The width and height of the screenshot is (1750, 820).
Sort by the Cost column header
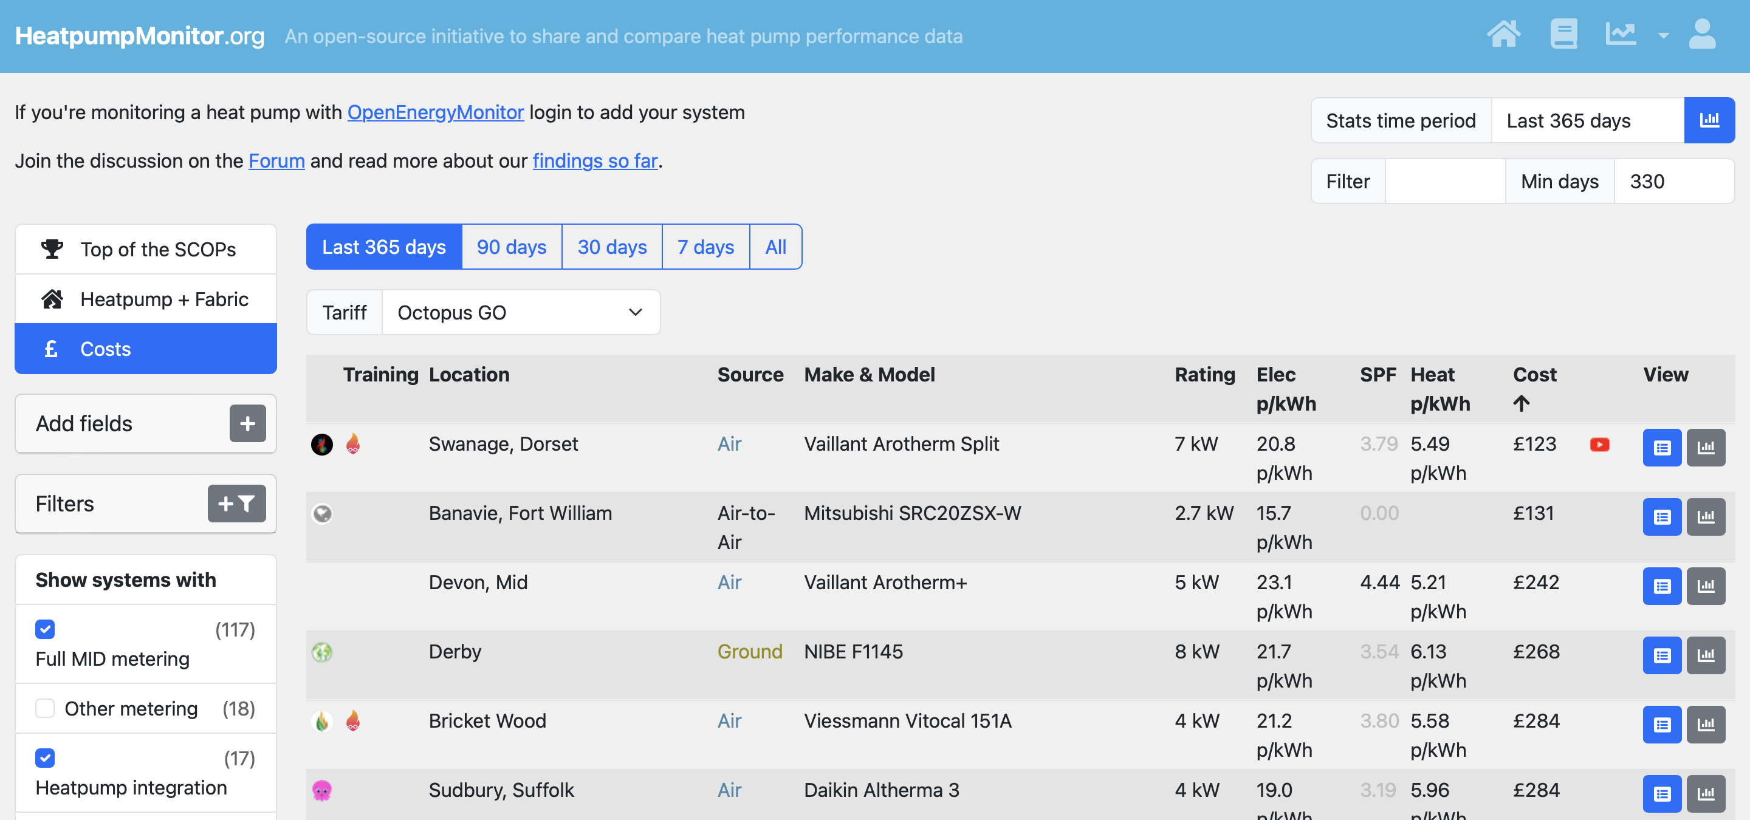tap(1535, 375)
